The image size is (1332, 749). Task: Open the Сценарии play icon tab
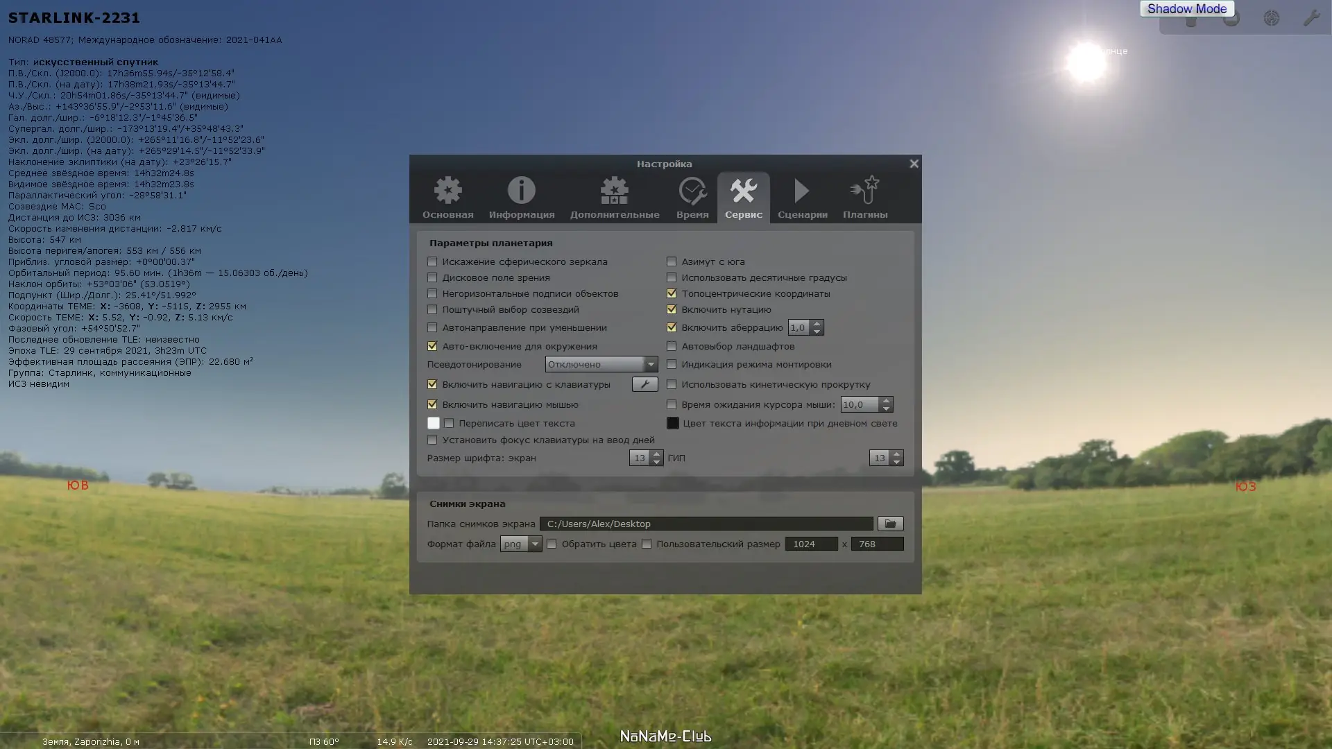[802, 198]
